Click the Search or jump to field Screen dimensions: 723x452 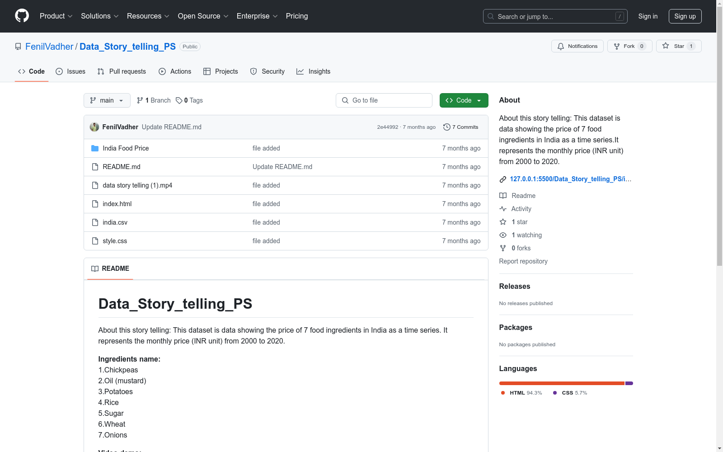click(555, 16)
